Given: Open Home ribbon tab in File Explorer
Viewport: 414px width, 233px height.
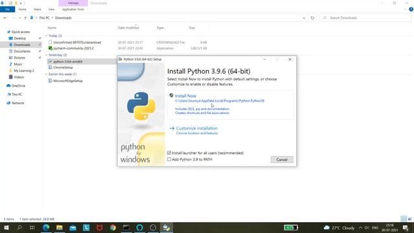Looking at the screenshot, I should pos(23,9).
